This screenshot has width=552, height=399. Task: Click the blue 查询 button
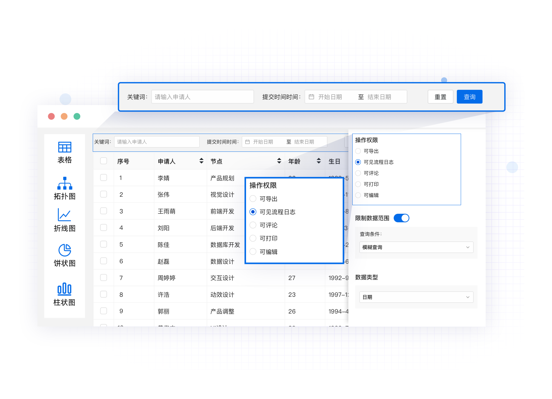pos(469,97)
